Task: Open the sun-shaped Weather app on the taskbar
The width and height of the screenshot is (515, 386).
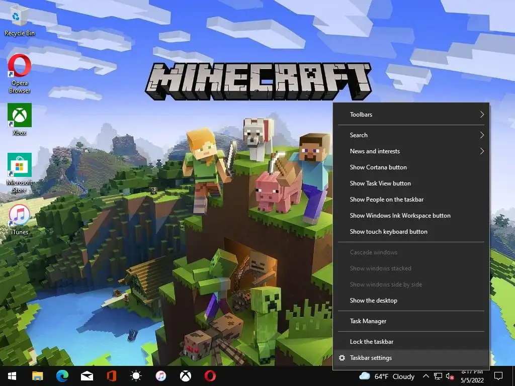Action: (136, 376)
